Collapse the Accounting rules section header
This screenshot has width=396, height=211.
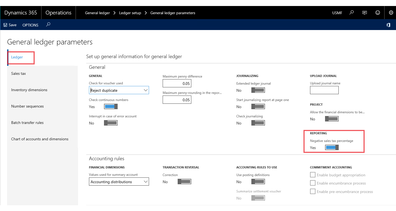point(107,159)
